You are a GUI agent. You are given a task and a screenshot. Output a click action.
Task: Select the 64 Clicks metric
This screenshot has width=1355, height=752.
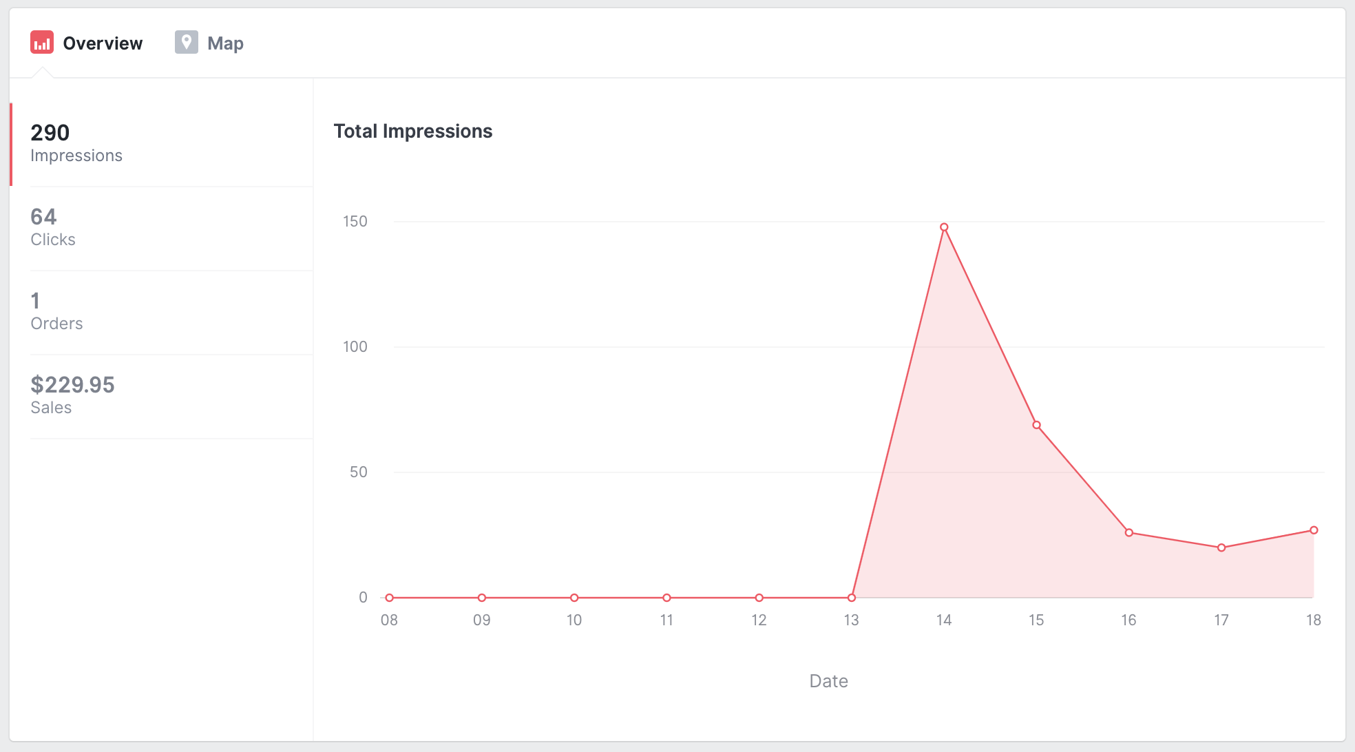53,227
